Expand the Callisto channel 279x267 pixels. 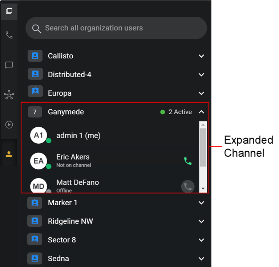point(201,56)
